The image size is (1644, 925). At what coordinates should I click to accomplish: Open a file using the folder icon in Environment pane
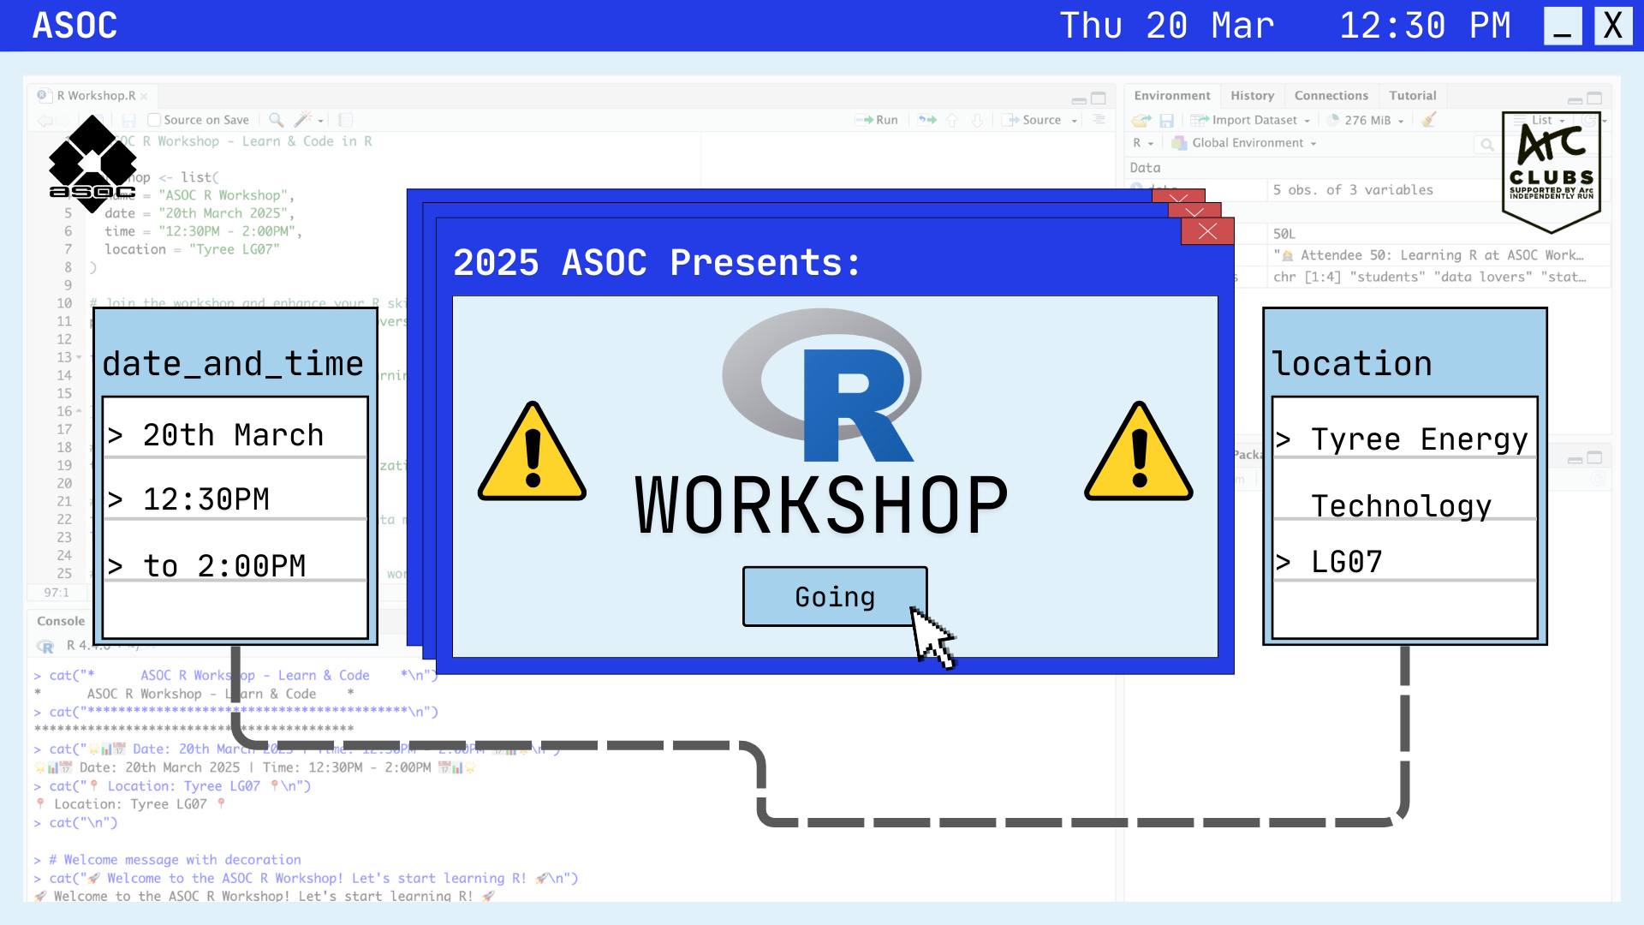1142,120
